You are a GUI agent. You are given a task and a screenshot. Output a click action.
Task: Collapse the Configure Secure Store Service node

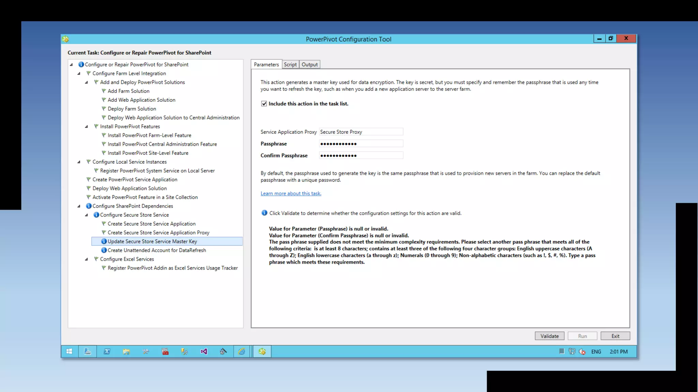[87, 215]
